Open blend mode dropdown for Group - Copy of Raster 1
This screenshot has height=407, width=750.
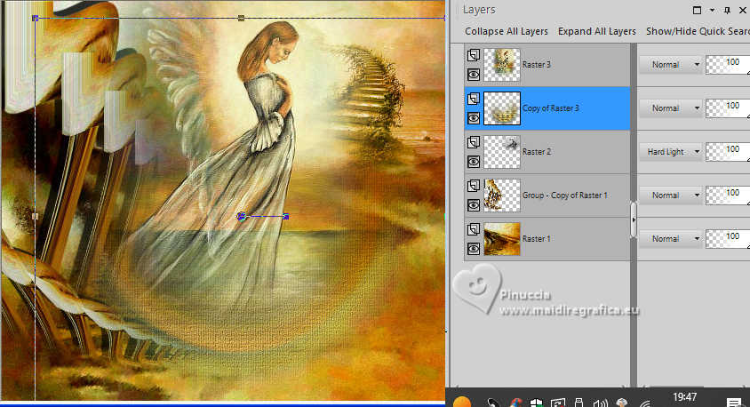tap(671, 196)
